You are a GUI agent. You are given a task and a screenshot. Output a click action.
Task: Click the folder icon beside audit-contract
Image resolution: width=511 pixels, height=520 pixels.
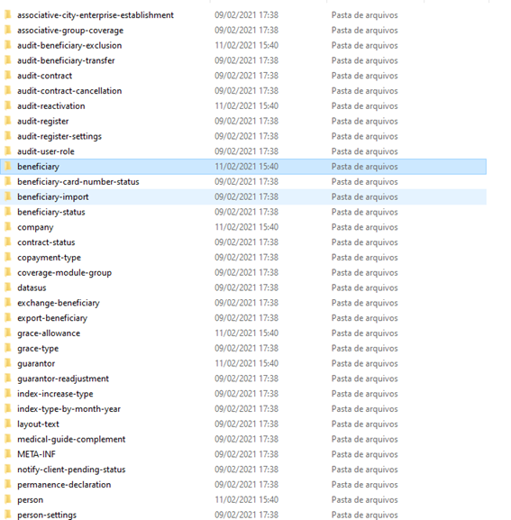[x=8, y=76]
